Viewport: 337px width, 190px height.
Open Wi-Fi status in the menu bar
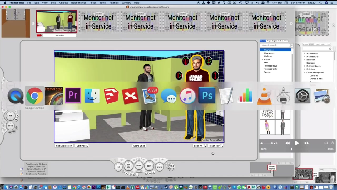(268, 3)
